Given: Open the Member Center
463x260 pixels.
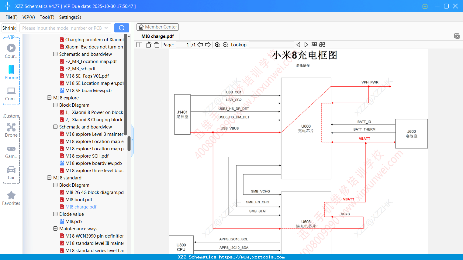Looking at the screenshot, I should [x=157, y=27].
